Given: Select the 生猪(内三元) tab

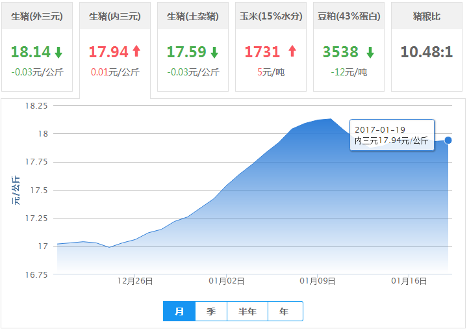Looking at the screenshot, I should (x=115, y=16).
